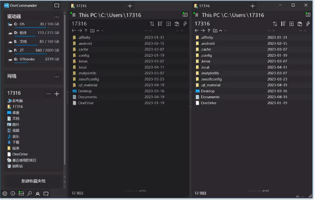Go forward in the right pane
Image resolution: width=315 pixels, height=200 pixels.
[x=203, y=31]
